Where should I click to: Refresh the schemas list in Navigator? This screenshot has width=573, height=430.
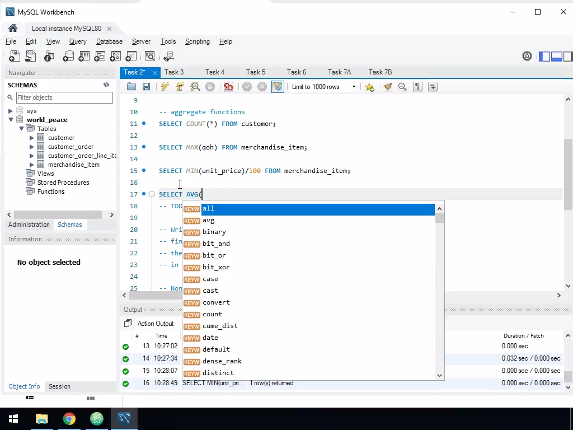[106, 85]
